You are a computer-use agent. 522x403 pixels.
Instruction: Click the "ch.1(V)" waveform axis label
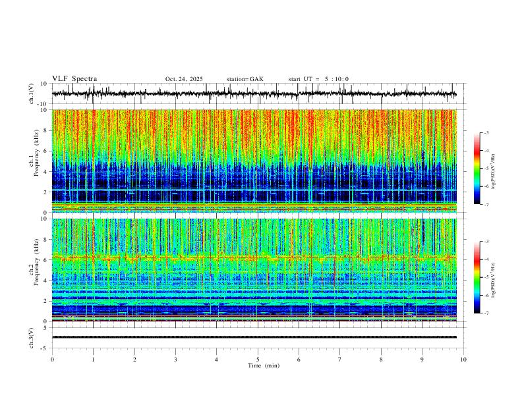coord(32,94)
